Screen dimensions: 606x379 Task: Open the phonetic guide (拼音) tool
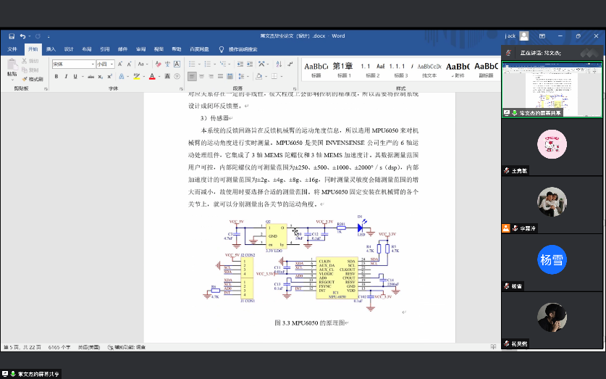[x=167, y=64]
